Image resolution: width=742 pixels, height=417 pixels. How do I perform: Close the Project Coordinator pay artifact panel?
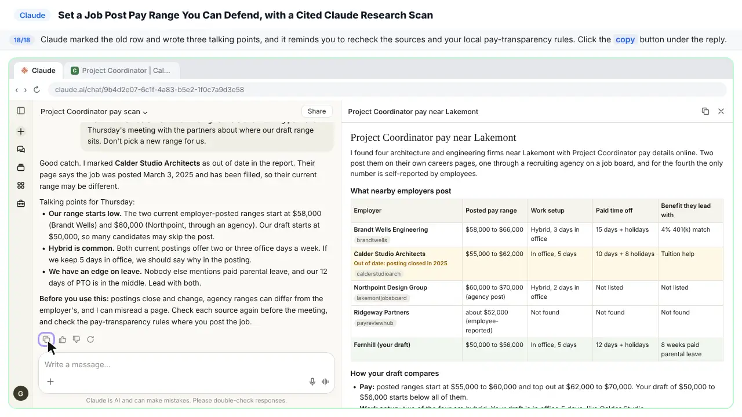point(721,111)
